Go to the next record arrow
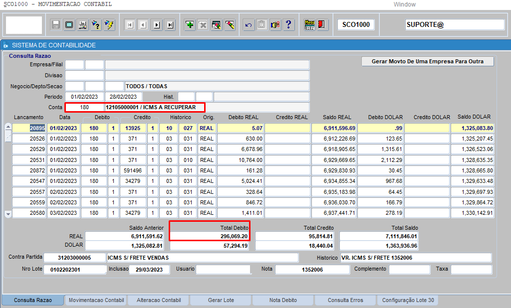Viewport: 511px width, 308px height. [x=157, y=25]
